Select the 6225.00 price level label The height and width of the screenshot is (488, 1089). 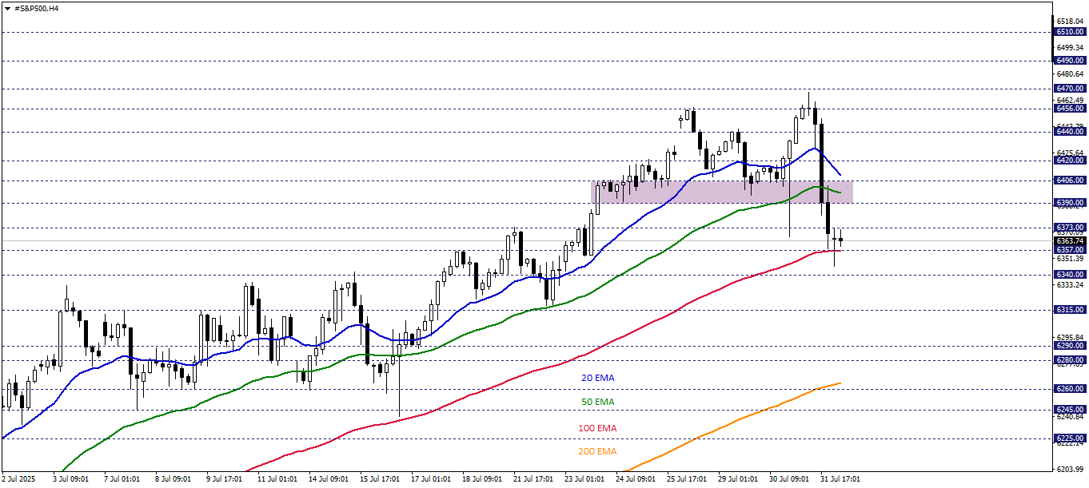point(1070,438)
